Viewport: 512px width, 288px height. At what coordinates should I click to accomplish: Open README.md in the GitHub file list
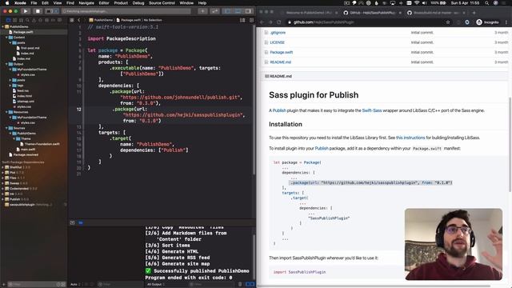tap(281, 62)
